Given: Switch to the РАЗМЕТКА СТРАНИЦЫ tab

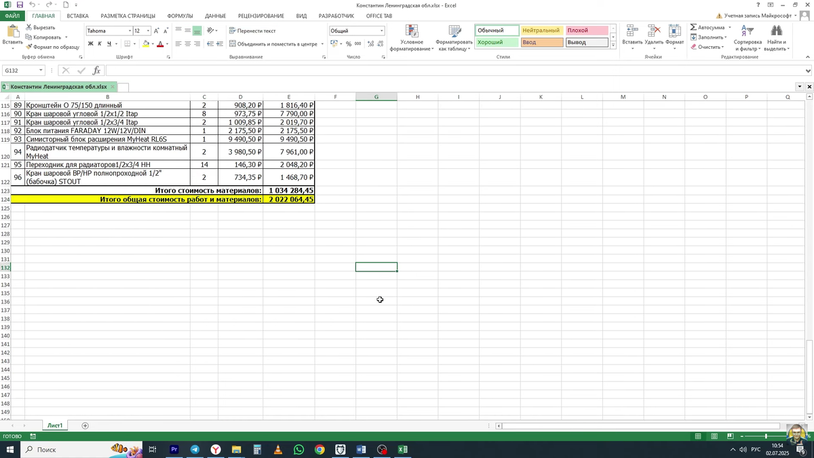Looking at the screenshot, I should point(128,16).
